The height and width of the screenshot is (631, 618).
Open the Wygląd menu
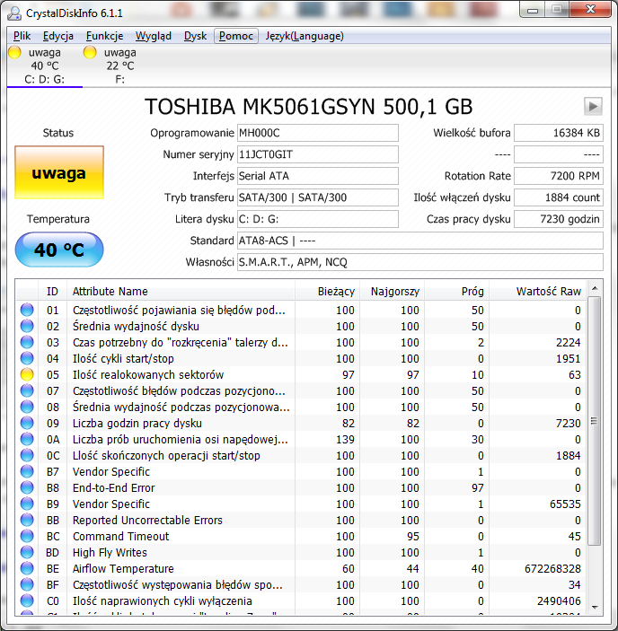pos(153,36)
